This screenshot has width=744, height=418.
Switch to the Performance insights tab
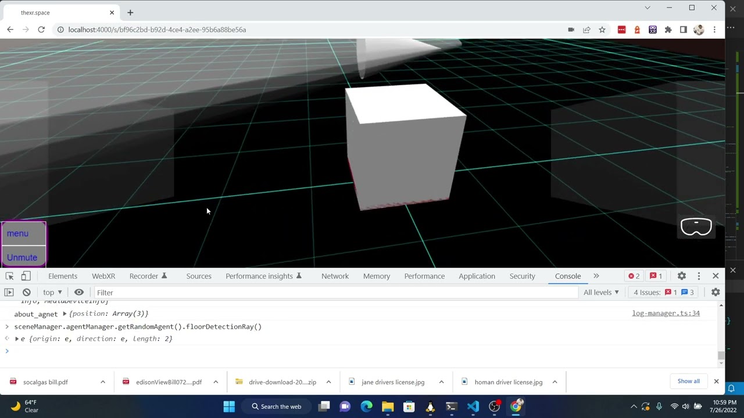coord(263,276)
